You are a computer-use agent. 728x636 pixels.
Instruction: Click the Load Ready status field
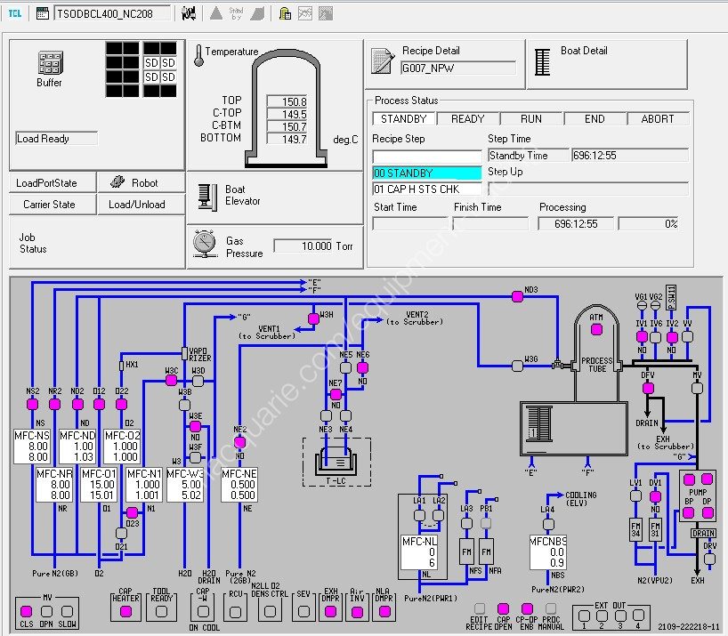click(x=56, y=138)
